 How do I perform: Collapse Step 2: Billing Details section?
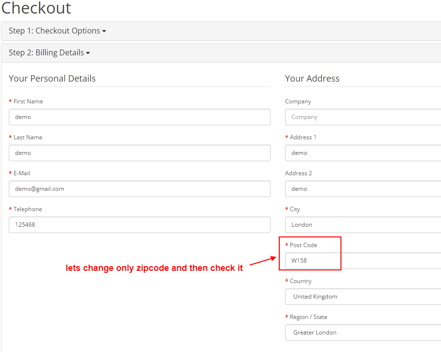pyautogui.click(x=49, y=52)
